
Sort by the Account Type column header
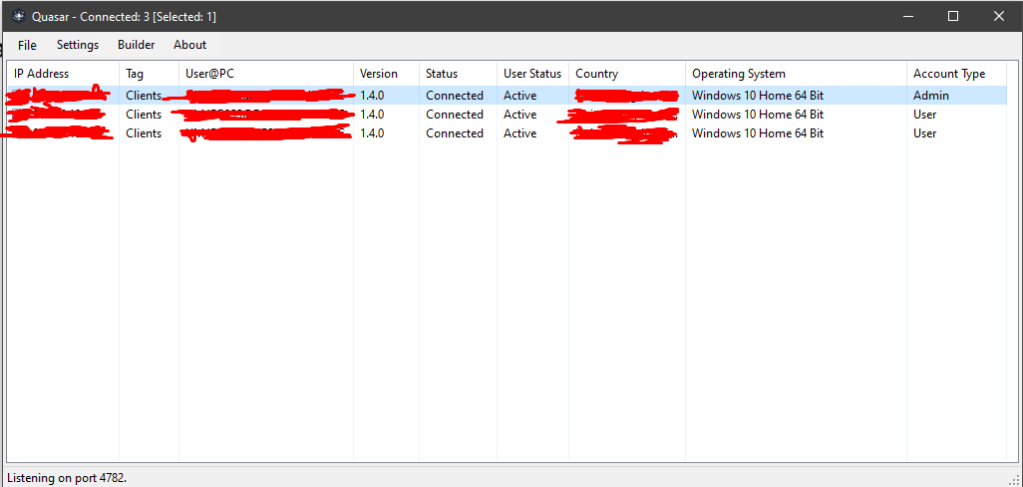coord(956,74)
